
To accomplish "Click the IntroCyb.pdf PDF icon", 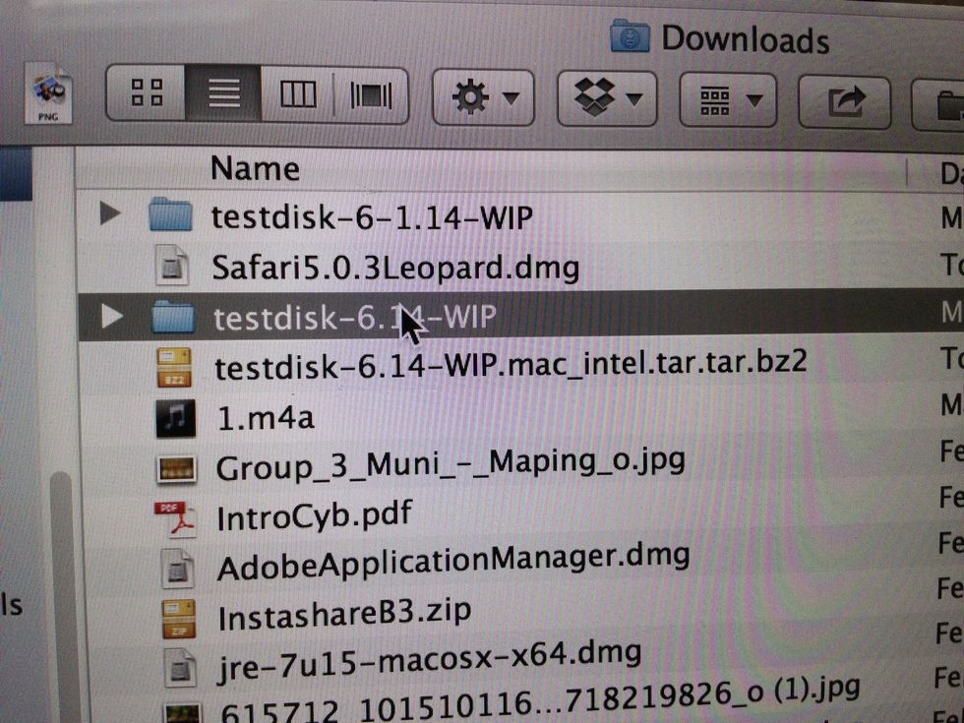I will pos(175,517).
